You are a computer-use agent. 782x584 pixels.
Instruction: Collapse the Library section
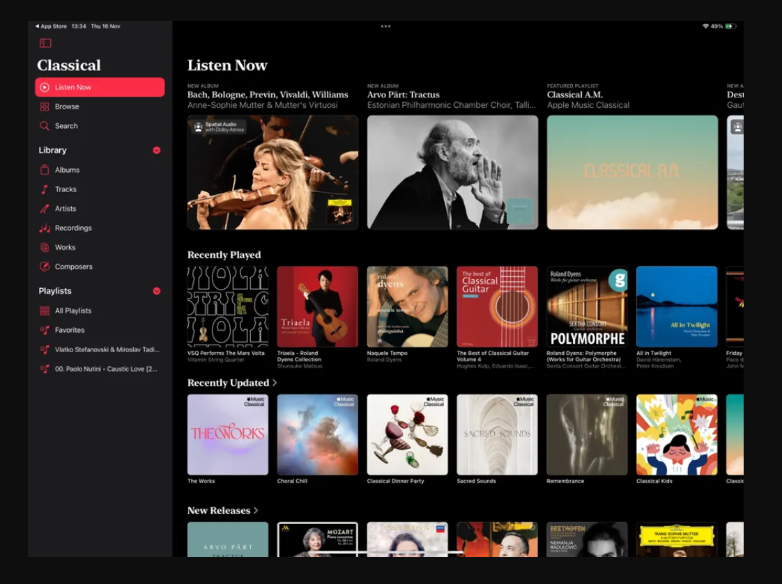click(x=157, y=150)
